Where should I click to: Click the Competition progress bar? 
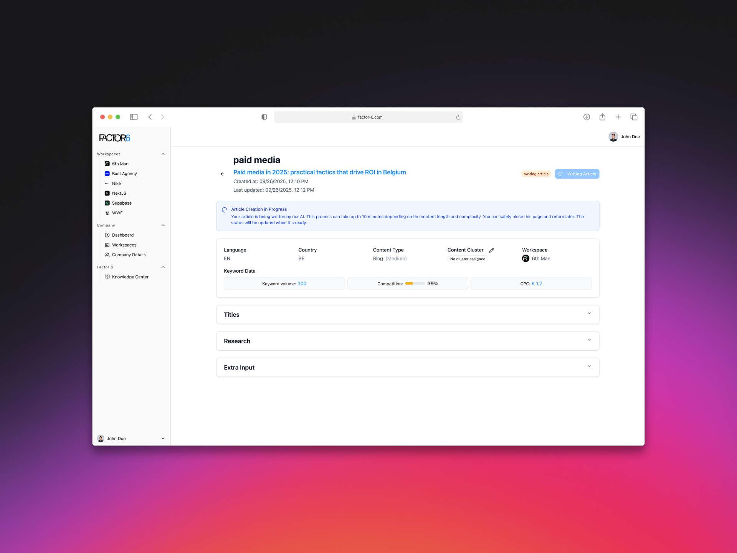pyautogui.click(x=415, y=284)
